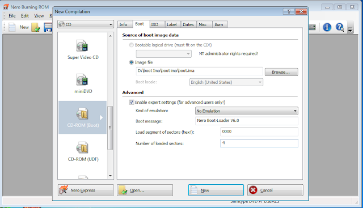363x208 pixels.
Task: Pick the CD-ROM (UDF) compilation icon
Action: 82,147
